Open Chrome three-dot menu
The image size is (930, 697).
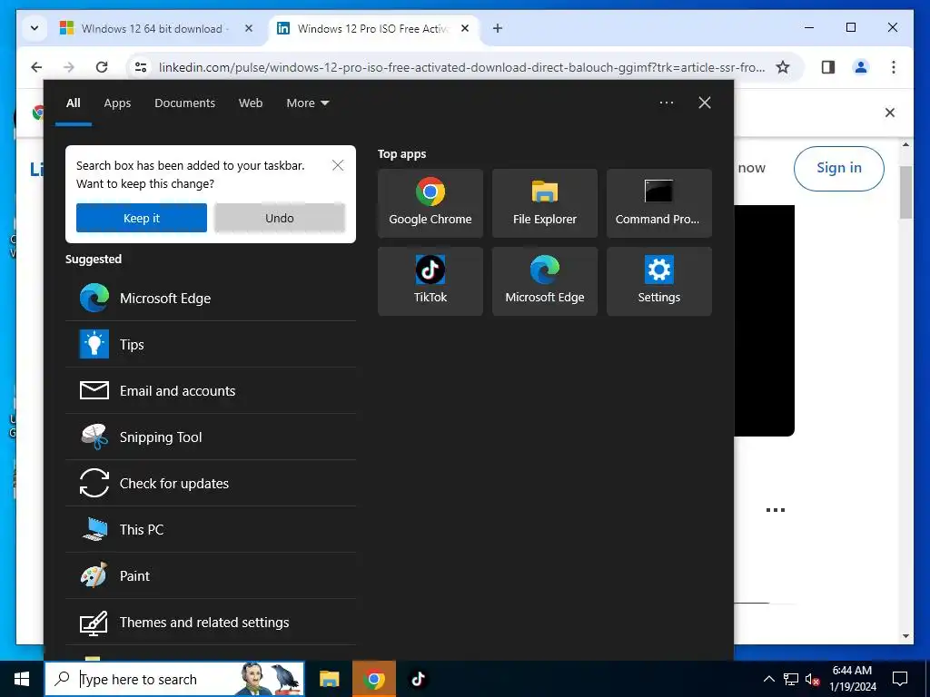coord(894,67)
